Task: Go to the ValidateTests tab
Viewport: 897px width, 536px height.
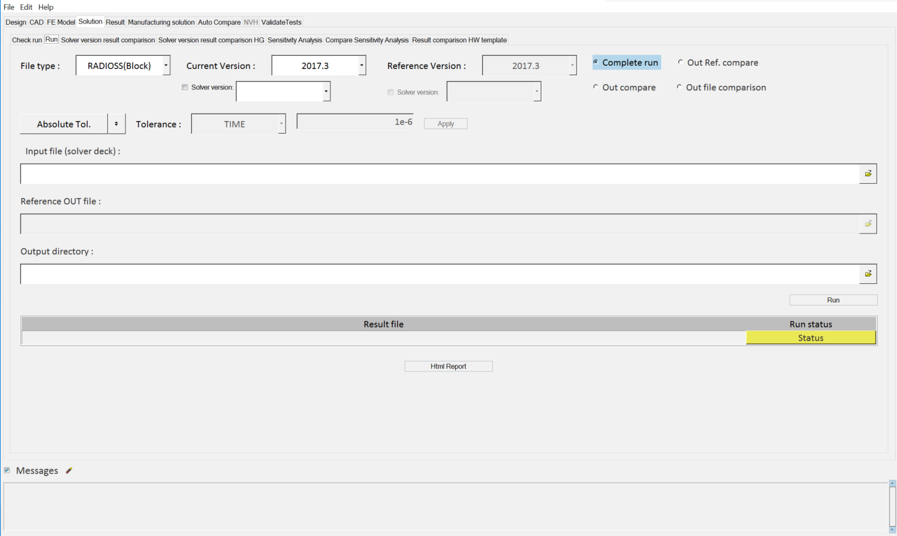Action: point(281,22)
